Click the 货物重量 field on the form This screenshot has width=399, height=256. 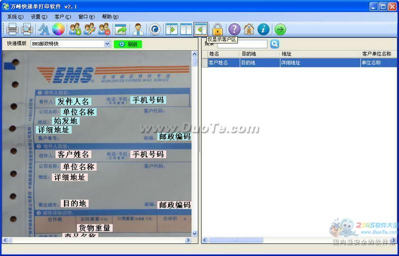(95, 228)
